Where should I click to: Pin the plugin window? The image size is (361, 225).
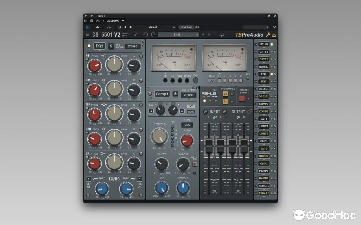pyautogui.click(x=269, y=16)
